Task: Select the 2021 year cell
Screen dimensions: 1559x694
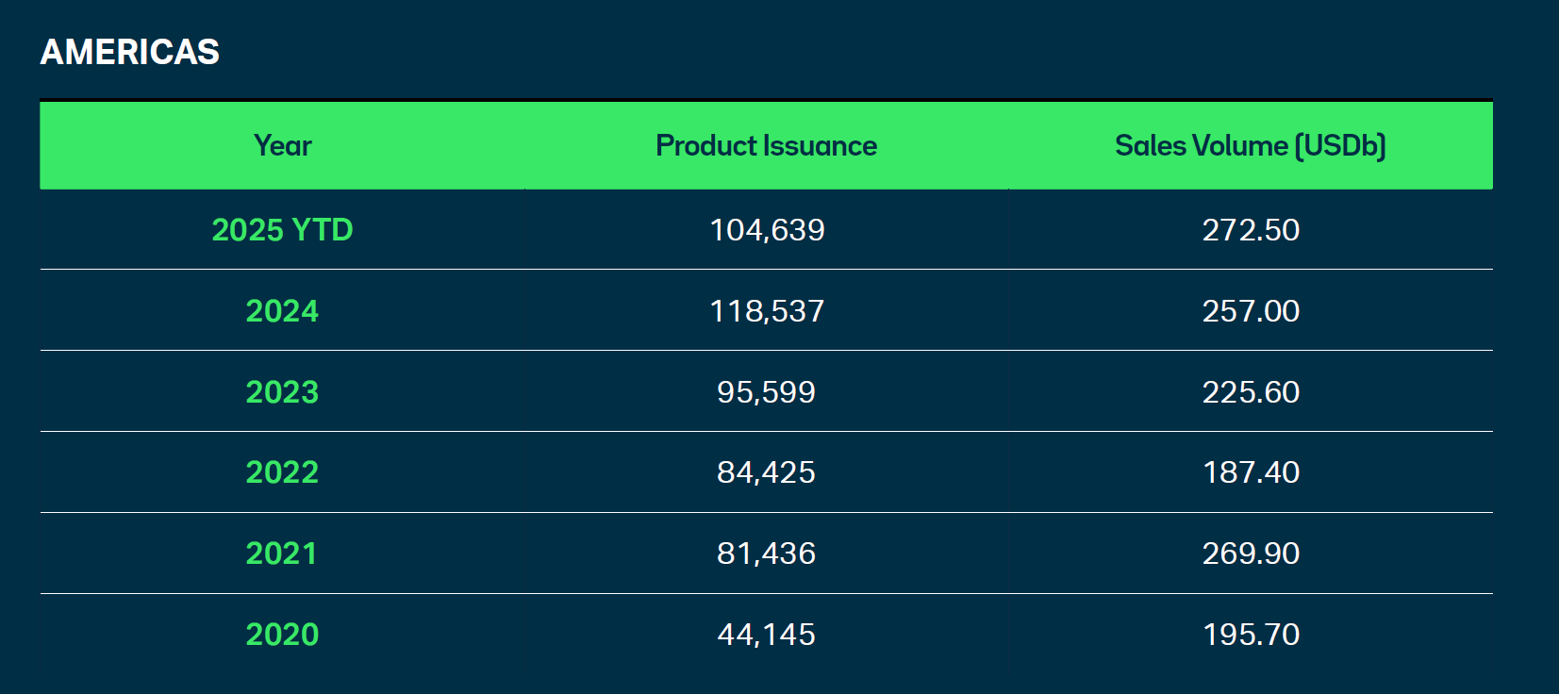Action: (x=282, y=554)
